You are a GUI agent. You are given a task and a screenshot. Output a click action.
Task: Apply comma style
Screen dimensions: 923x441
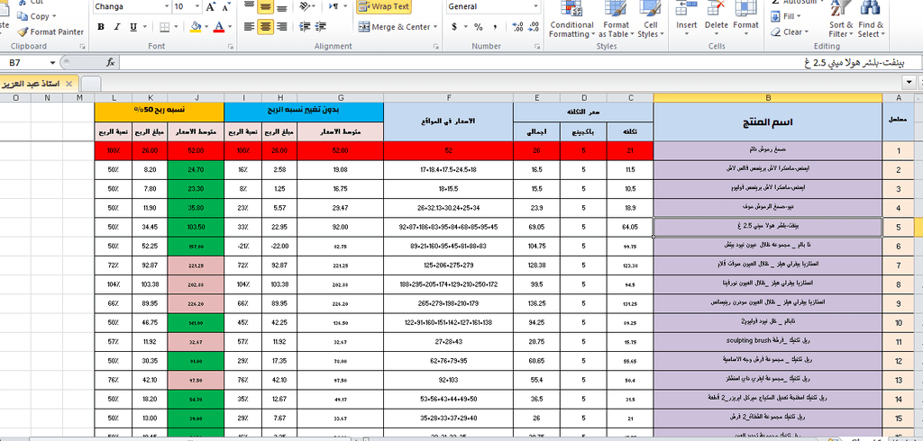point(495,27)
